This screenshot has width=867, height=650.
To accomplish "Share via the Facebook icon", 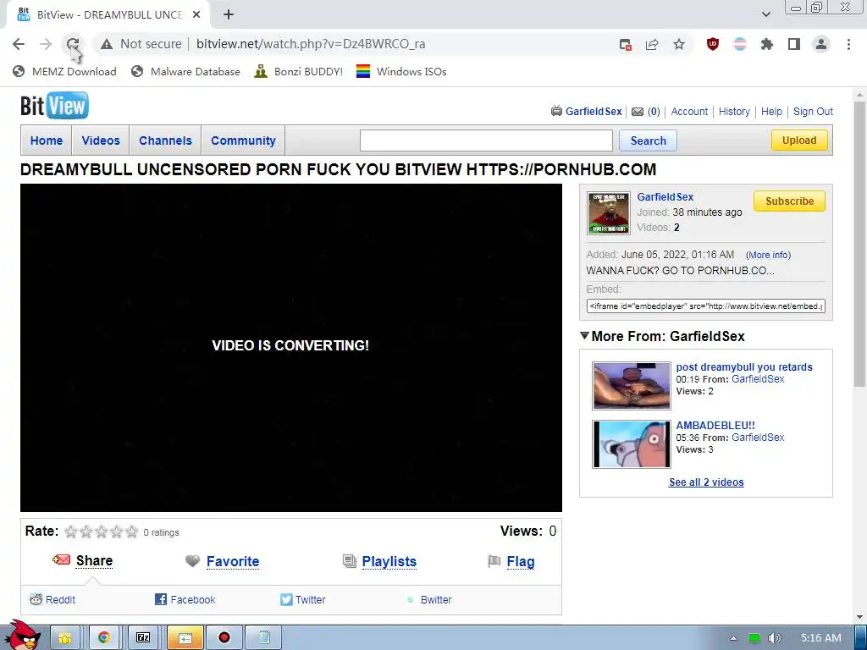I will tap(160, 600).
